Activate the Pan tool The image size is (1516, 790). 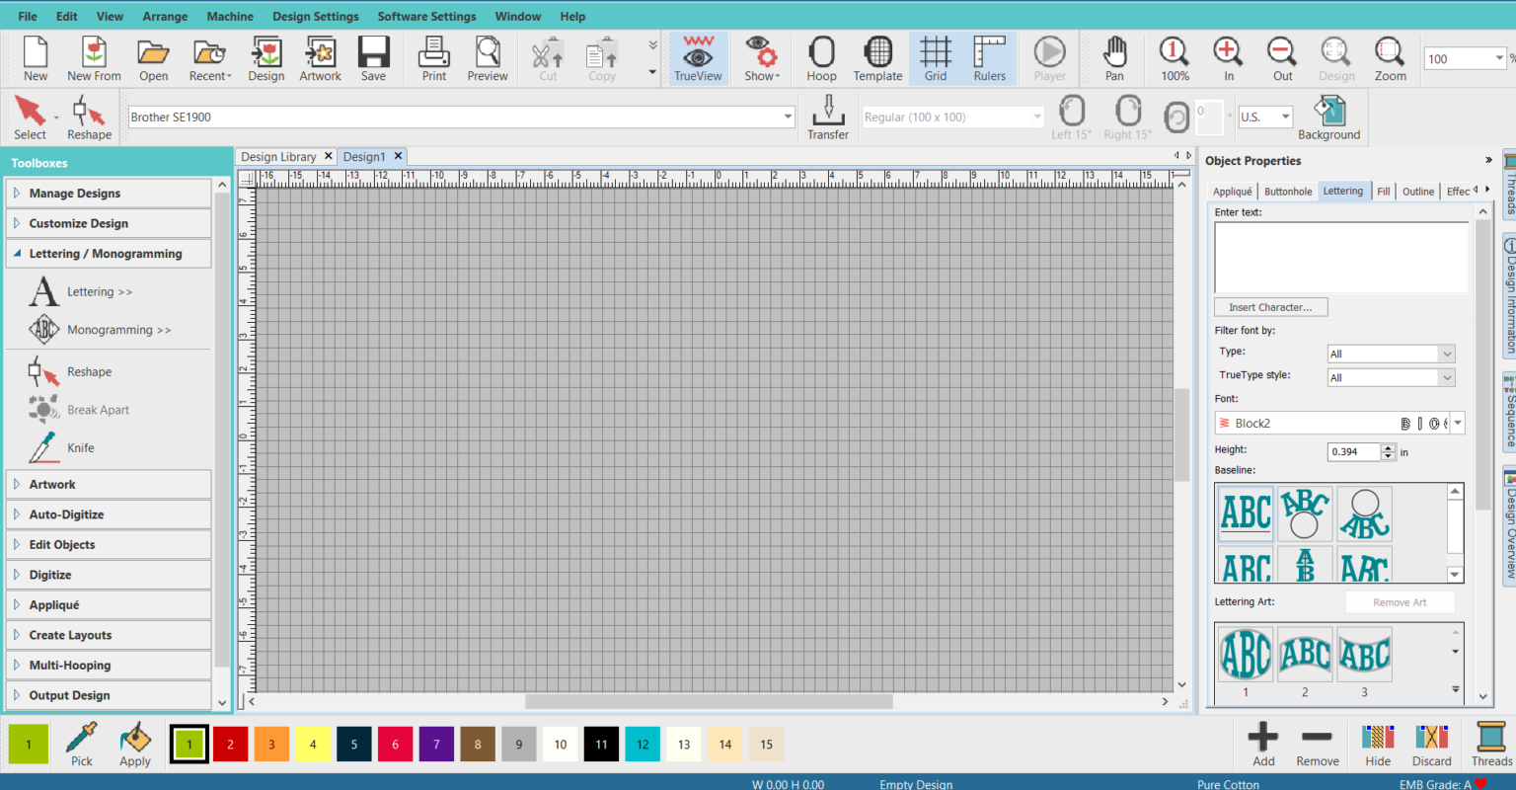pyautogui.click(x=1114, y=57)
